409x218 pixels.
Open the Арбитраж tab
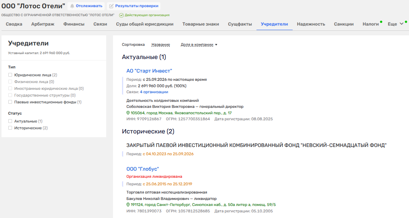coord(43,24)
